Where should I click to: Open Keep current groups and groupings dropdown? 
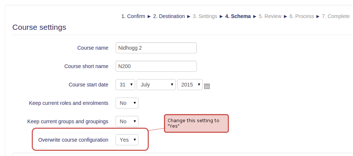point(127,121)
